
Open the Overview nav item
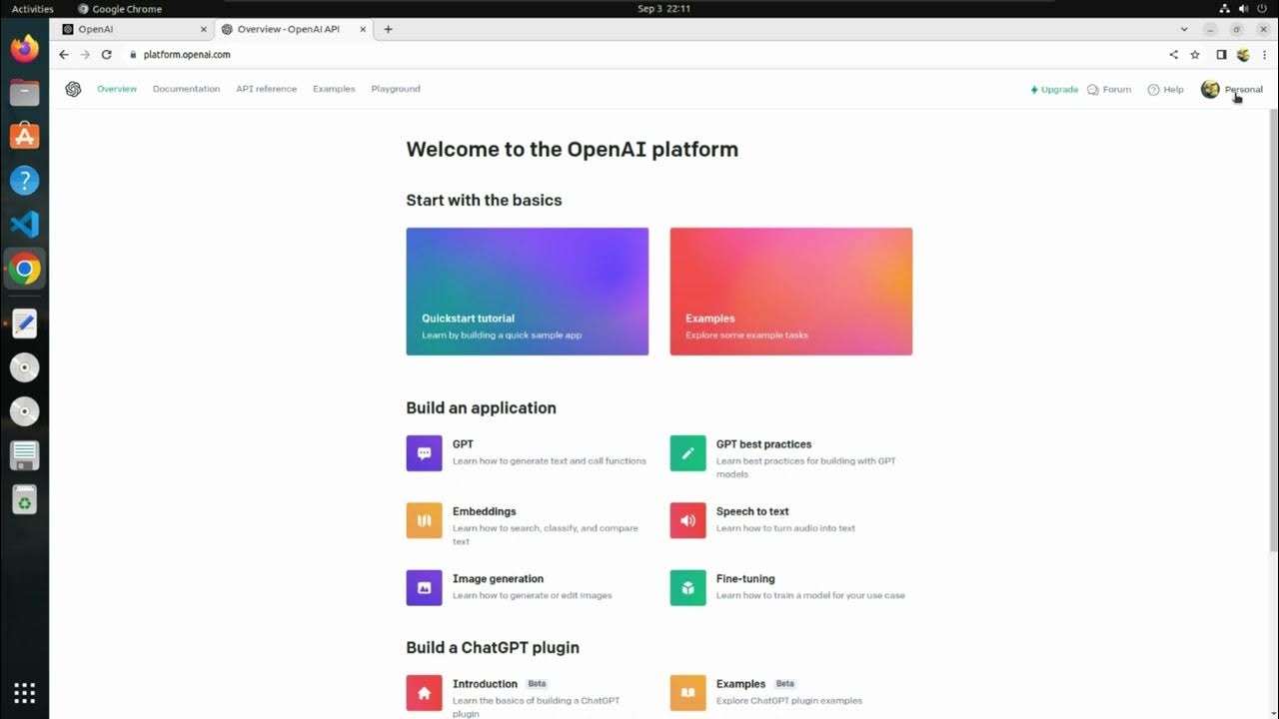(117, 89)
